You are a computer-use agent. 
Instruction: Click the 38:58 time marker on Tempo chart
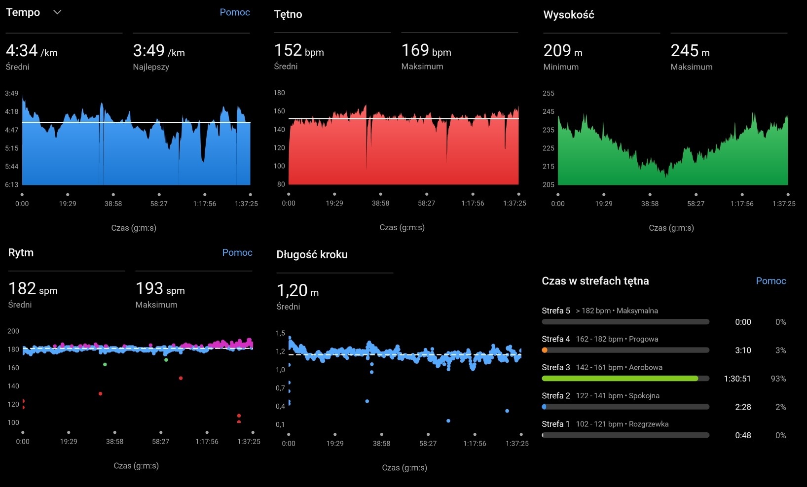(x=113, y=204)
